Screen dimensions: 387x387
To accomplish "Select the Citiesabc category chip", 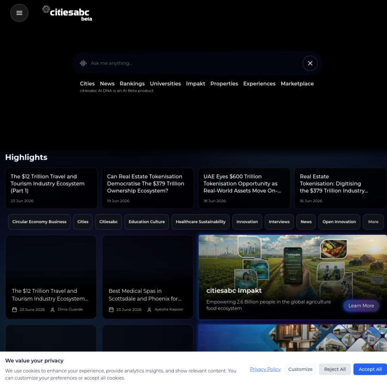I will click(x=108, y=222).
